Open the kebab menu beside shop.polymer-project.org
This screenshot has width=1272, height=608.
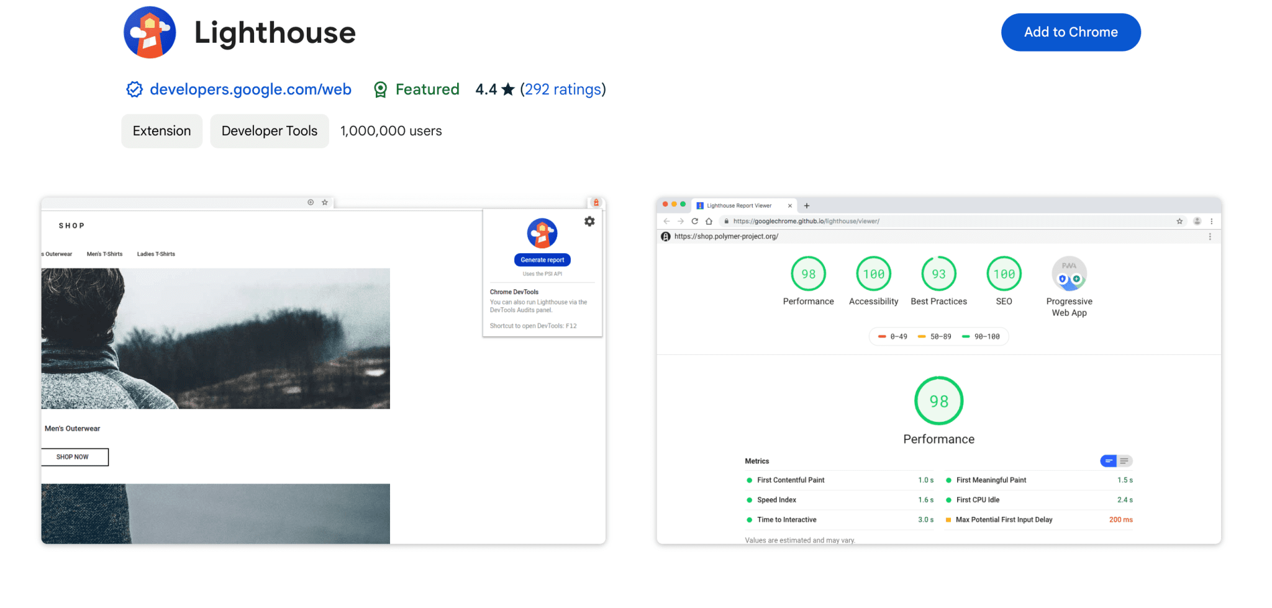(1210, 236)
